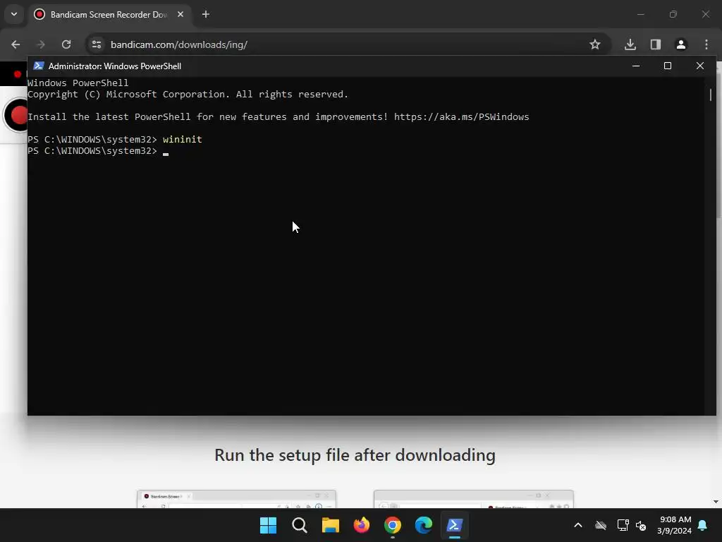The height and width of the screenshot is (542, 722).
Task: Open network display tray icon
Action: tap(623, 525)
